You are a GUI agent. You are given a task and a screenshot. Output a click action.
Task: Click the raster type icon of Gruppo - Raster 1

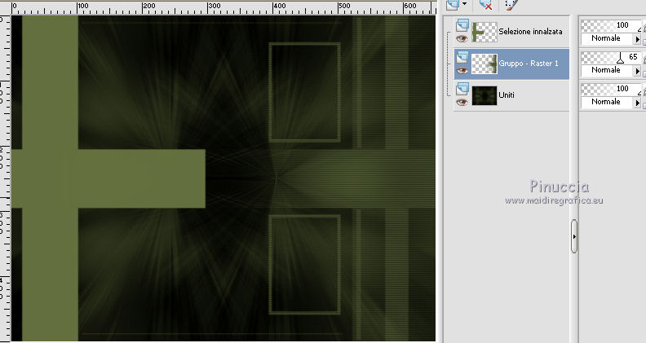click(x=462, y=57)
